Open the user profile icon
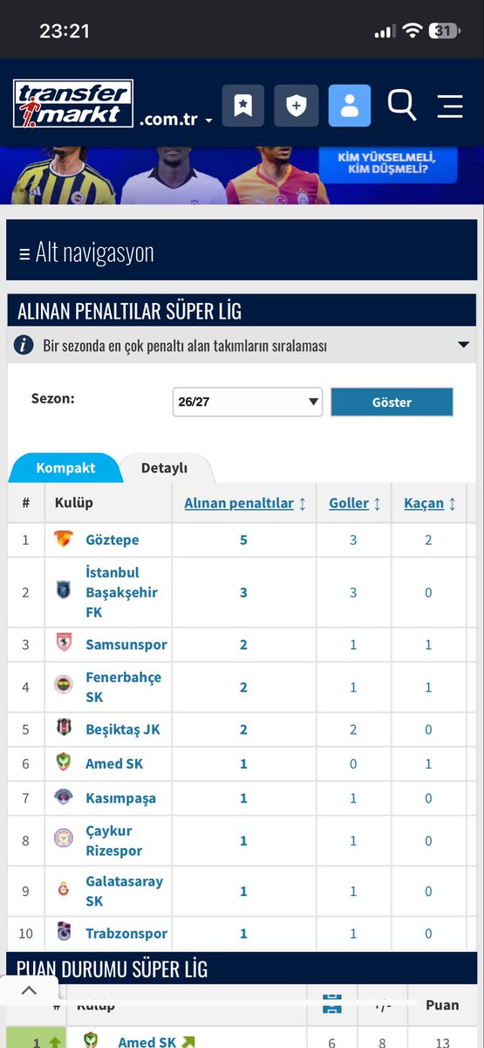Screen dimensions: 484x1048 click(350, 107)
